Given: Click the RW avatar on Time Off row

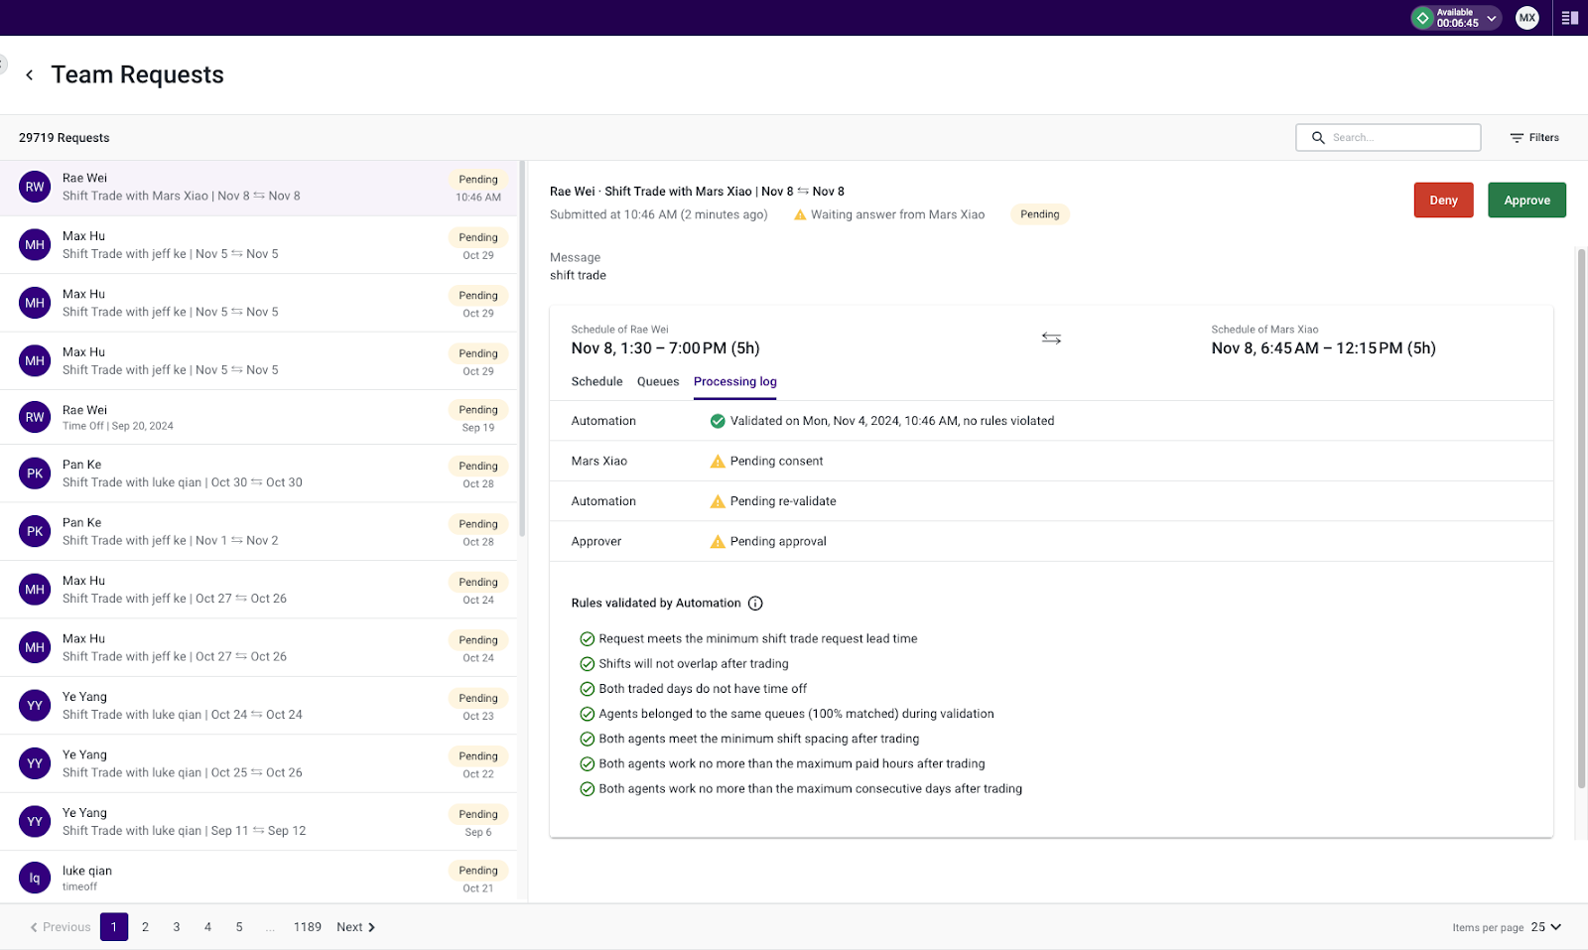Looking at the screenshot, I should [x=35, y=417].
